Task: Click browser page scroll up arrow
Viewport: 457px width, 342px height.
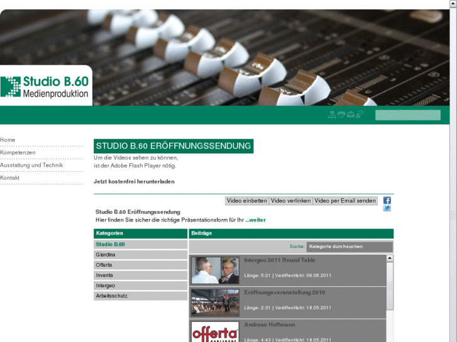Action: (x=453, y=3)
